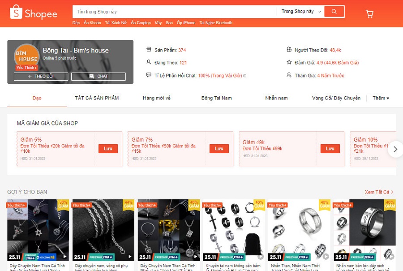Show next vouchers with right arrow
403x271 pixels.
(395, 149)
